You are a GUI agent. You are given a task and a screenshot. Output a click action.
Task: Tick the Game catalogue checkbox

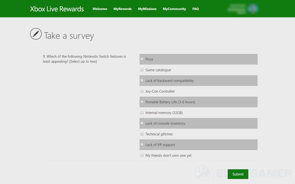(142, 70)
